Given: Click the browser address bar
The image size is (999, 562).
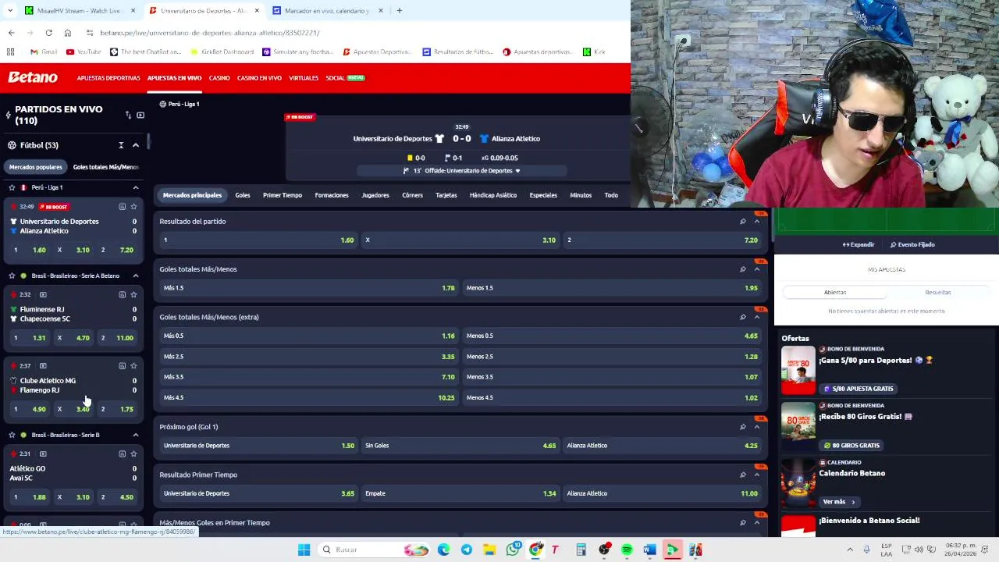Looking at the screenshot, I should click(x=351, y=33).
